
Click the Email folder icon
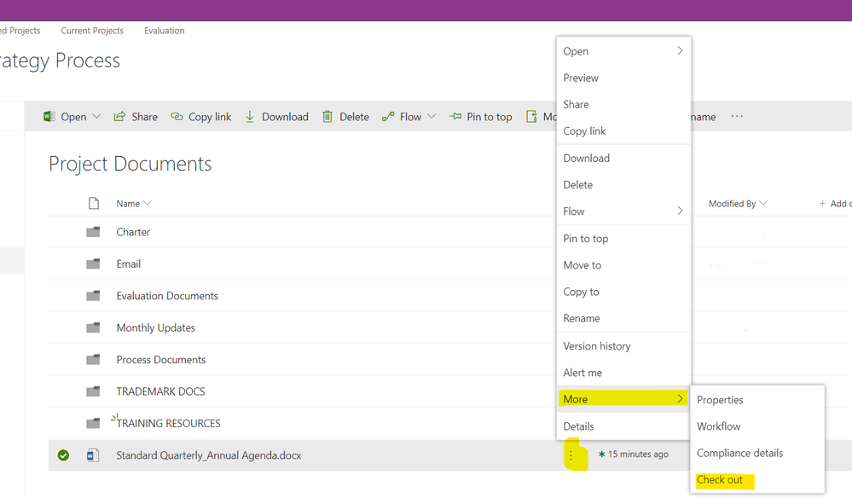tap(93, 264)
